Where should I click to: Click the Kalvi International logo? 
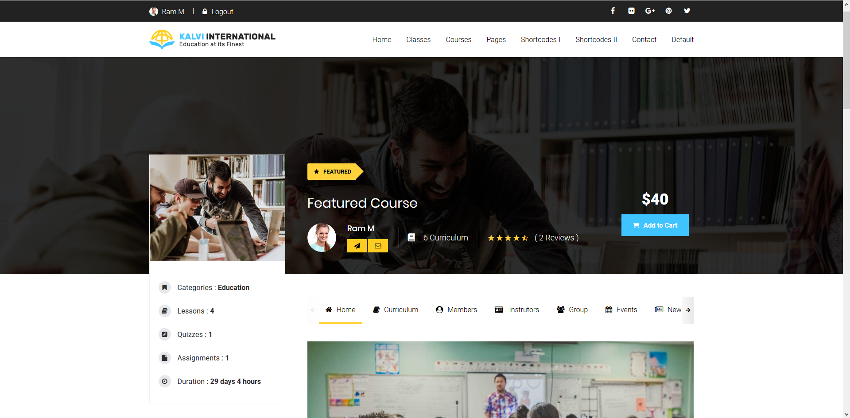212,39
